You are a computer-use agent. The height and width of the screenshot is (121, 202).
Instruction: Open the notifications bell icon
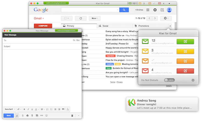pyautogui.click(x=155, y=10)
